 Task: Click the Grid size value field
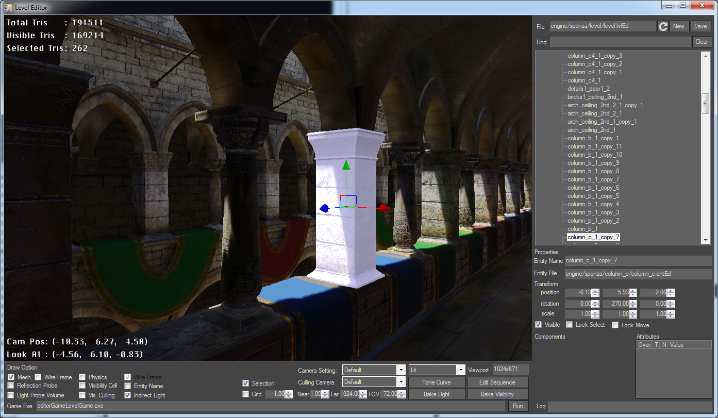pyautogui.click(x=276, y=394)
